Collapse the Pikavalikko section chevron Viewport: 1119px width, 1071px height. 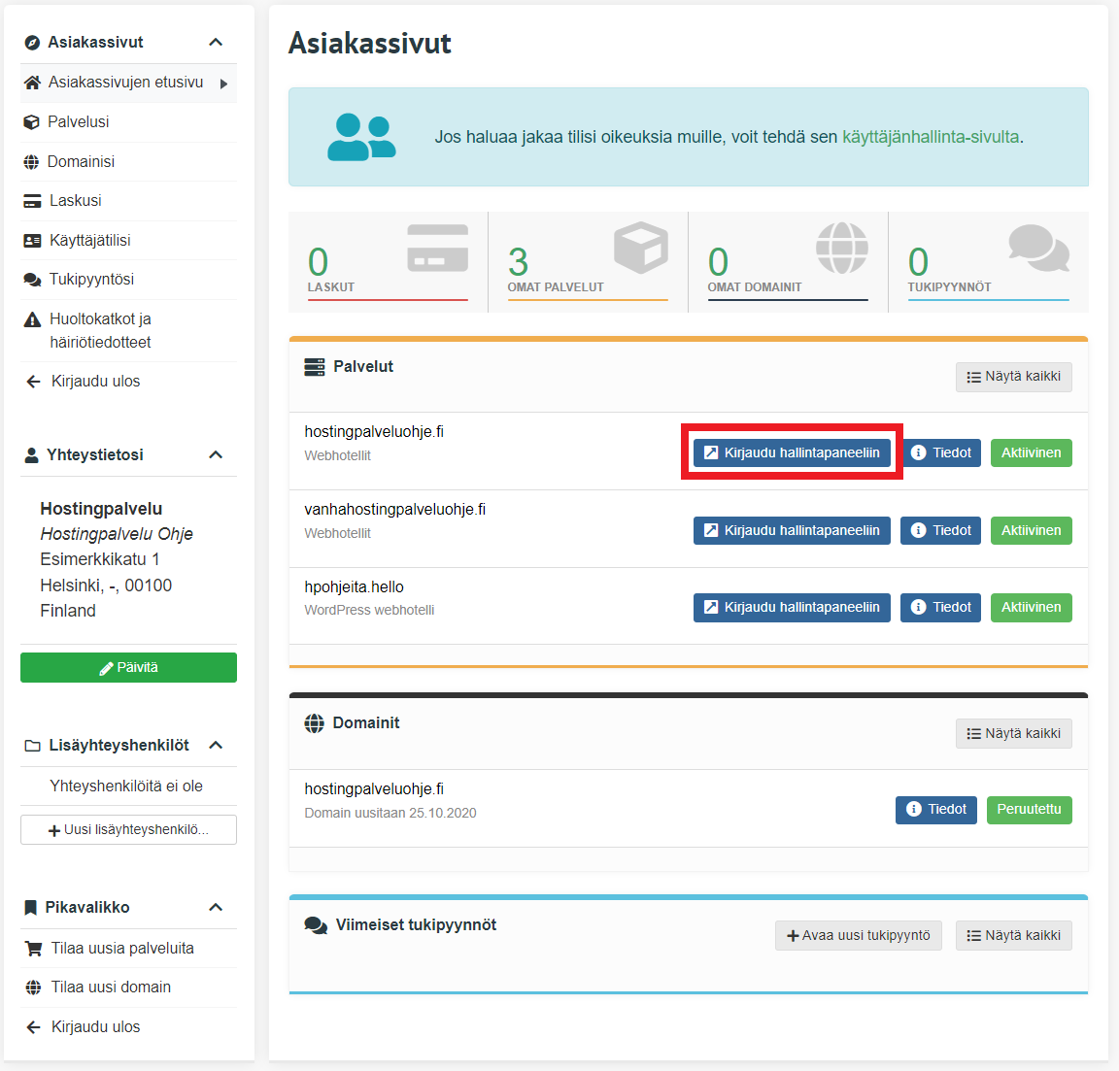click(x=216, y=908)
